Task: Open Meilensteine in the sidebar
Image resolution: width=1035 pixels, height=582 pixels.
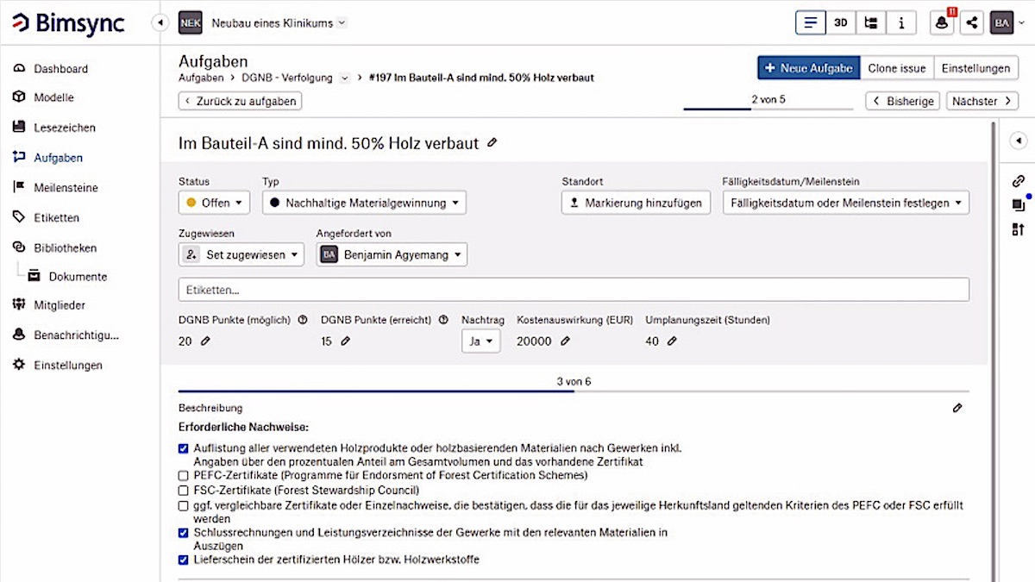Action: pos(66,188)
